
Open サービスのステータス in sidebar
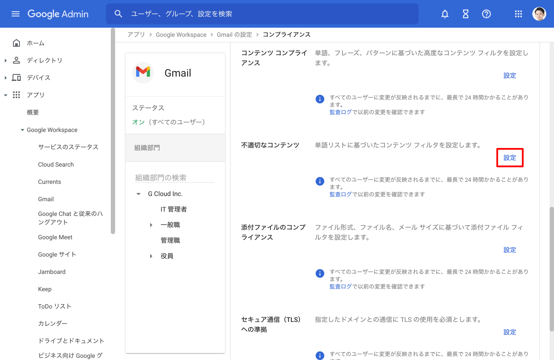68,147
